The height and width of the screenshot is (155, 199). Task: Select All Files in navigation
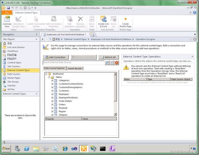[x=11, y=89]
